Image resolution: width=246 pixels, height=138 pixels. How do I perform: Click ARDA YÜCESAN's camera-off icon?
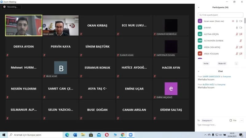click(241, 53)
